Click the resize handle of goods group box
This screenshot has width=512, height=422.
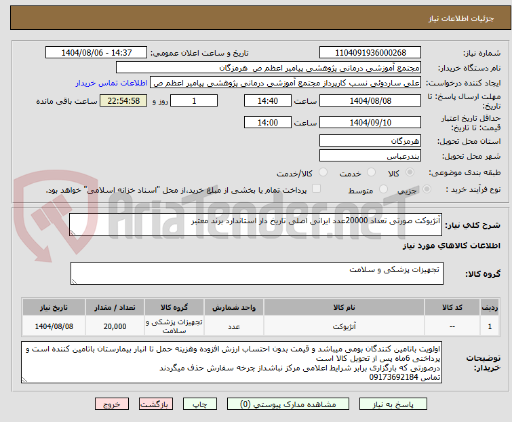(74, 282)
